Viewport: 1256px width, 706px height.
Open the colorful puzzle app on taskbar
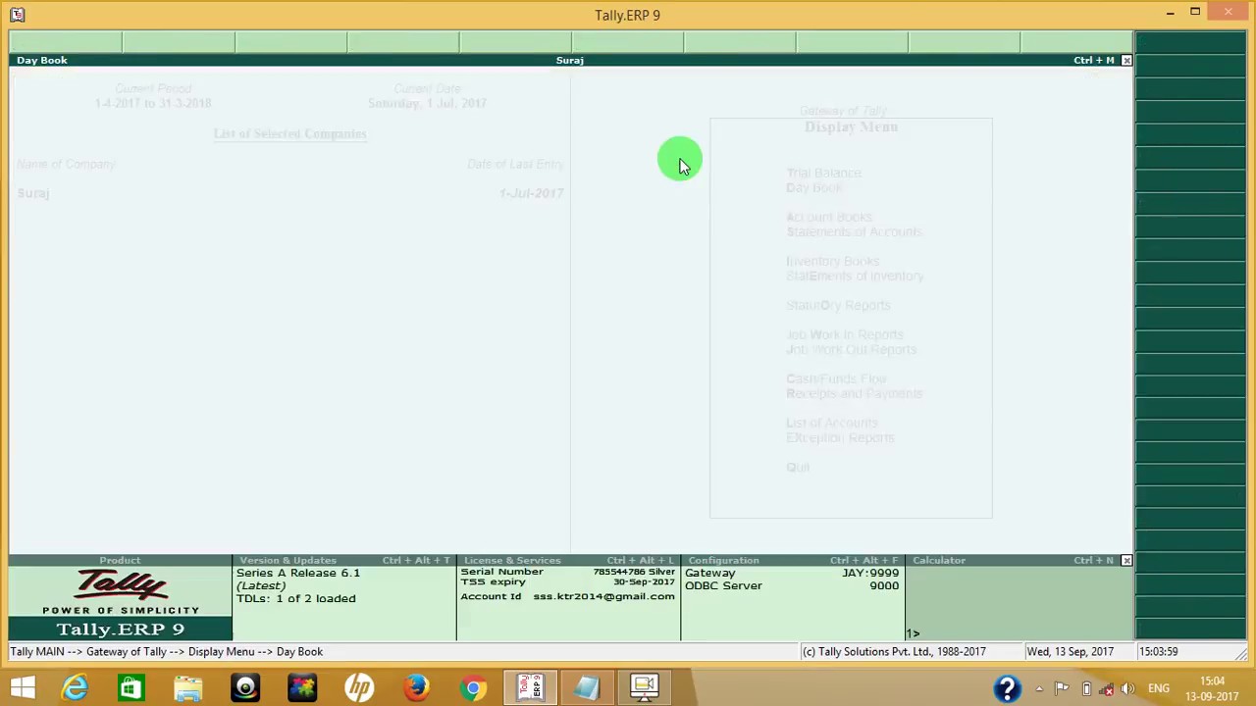[x=302, y=687]
